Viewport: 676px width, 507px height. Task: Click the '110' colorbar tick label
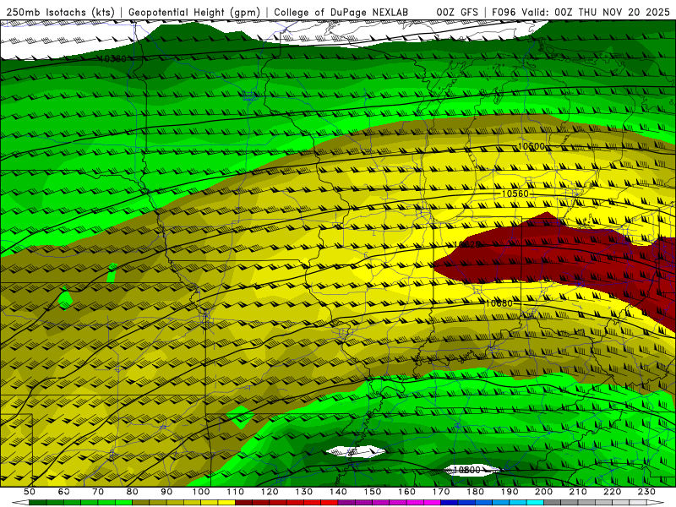point(235,492)
